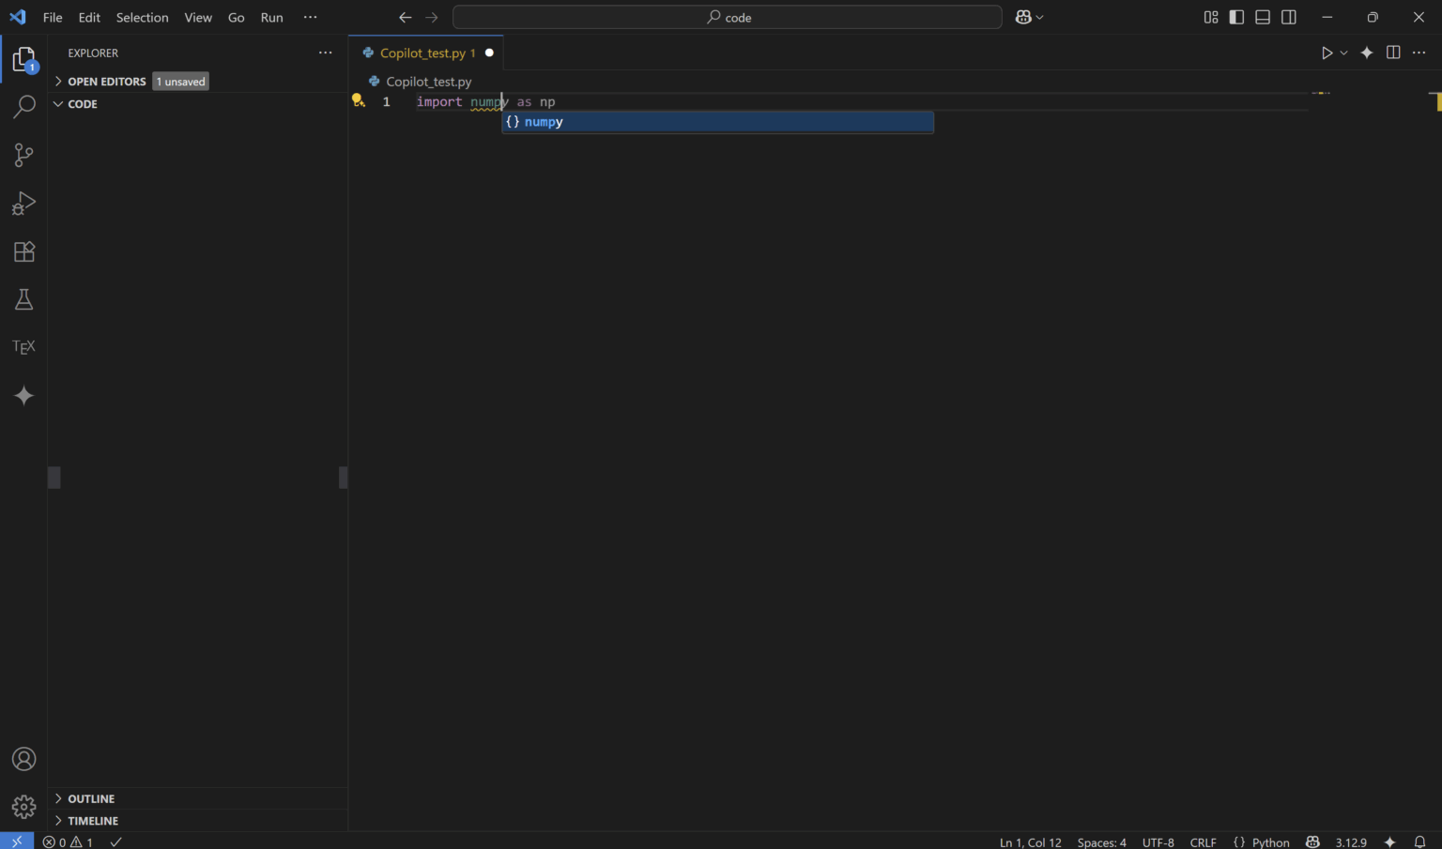
Task: Open the Run and Debug panel
Action: coord(23,204)
